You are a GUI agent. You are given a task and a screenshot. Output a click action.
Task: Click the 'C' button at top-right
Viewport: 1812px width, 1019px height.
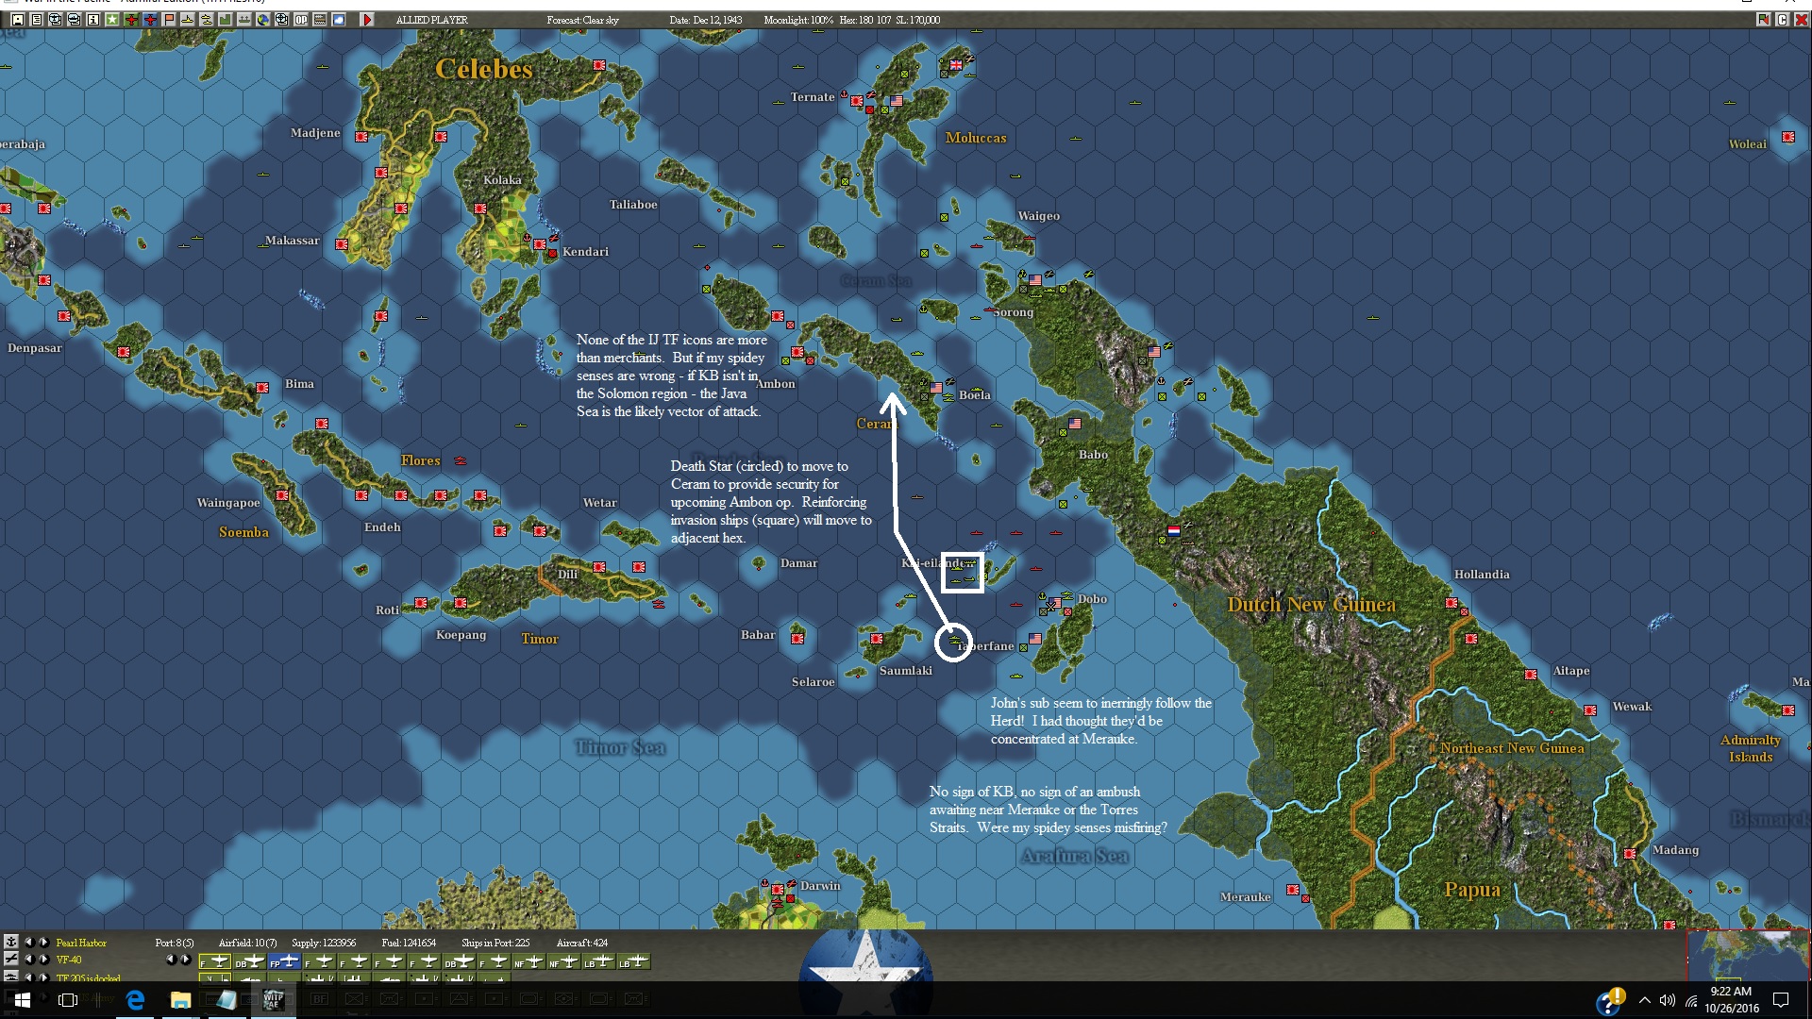pos(1782,19)
